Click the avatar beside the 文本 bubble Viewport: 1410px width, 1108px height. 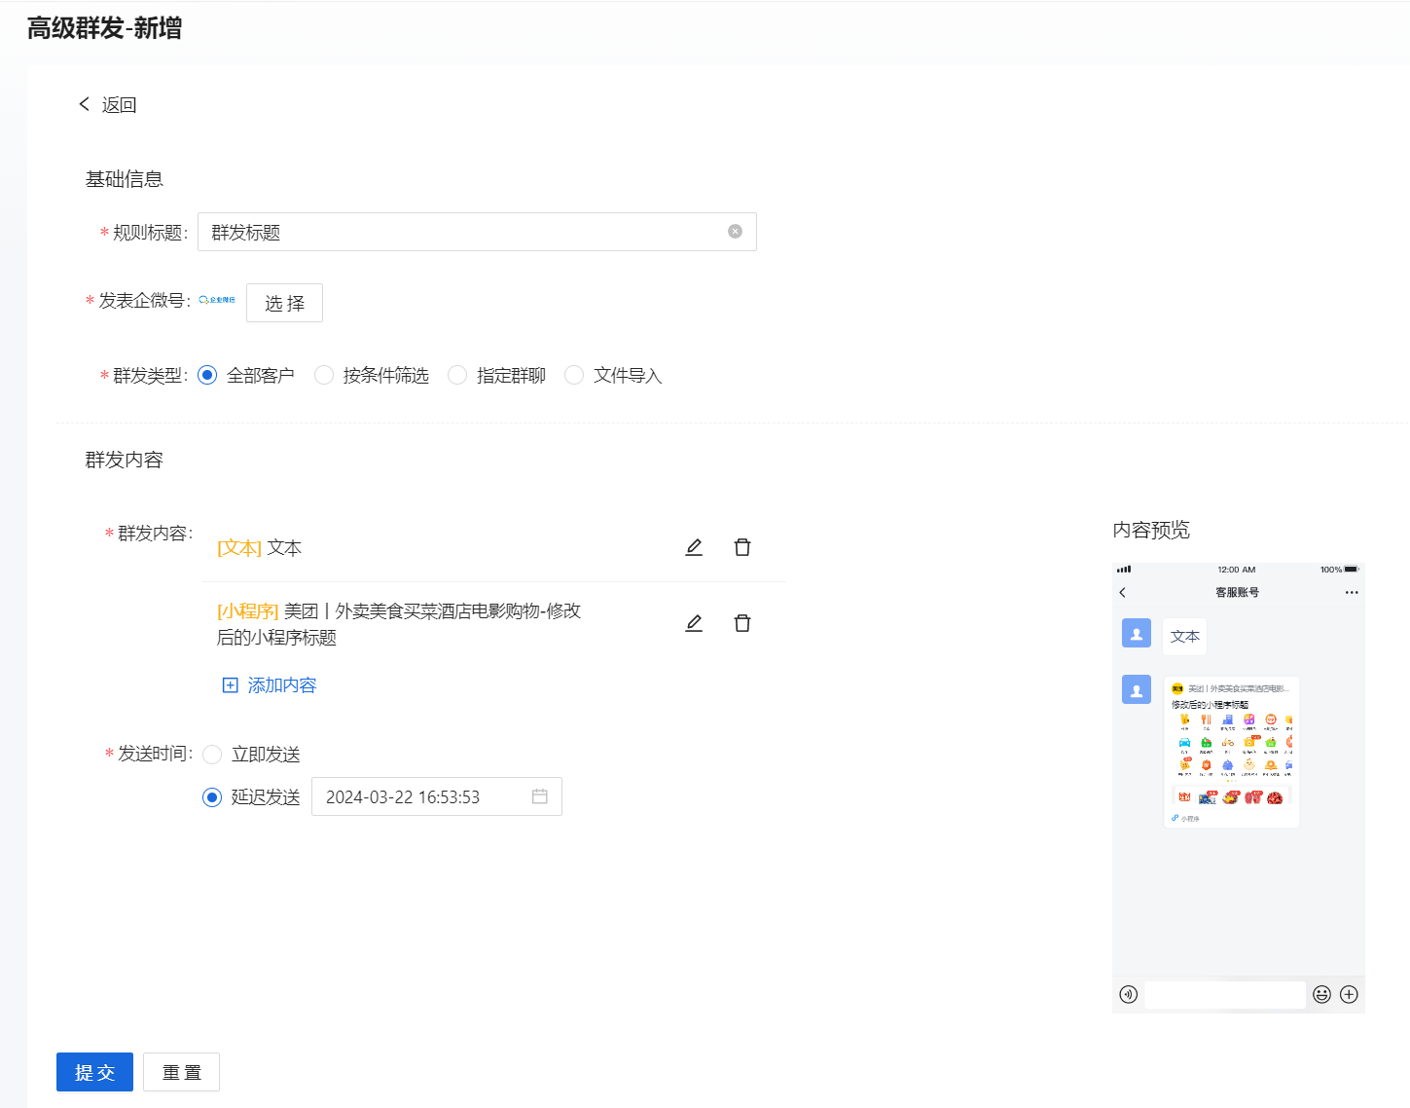[1137, 633]
